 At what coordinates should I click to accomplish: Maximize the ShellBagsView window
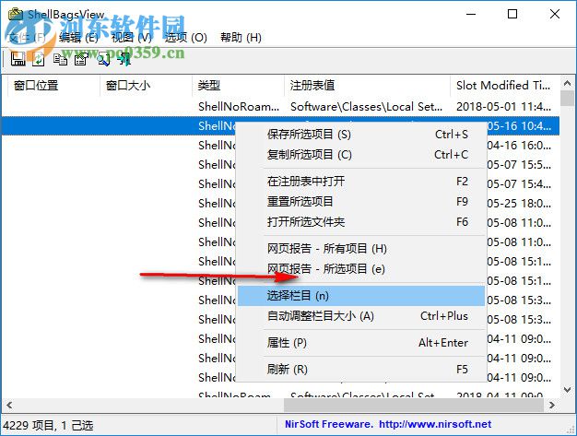(512, 15)
